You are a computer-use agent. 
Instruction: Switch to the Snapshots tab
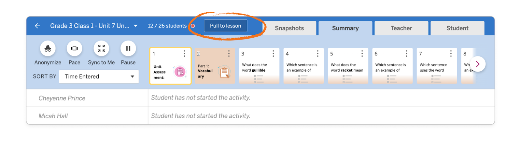[x=289, y=29]
